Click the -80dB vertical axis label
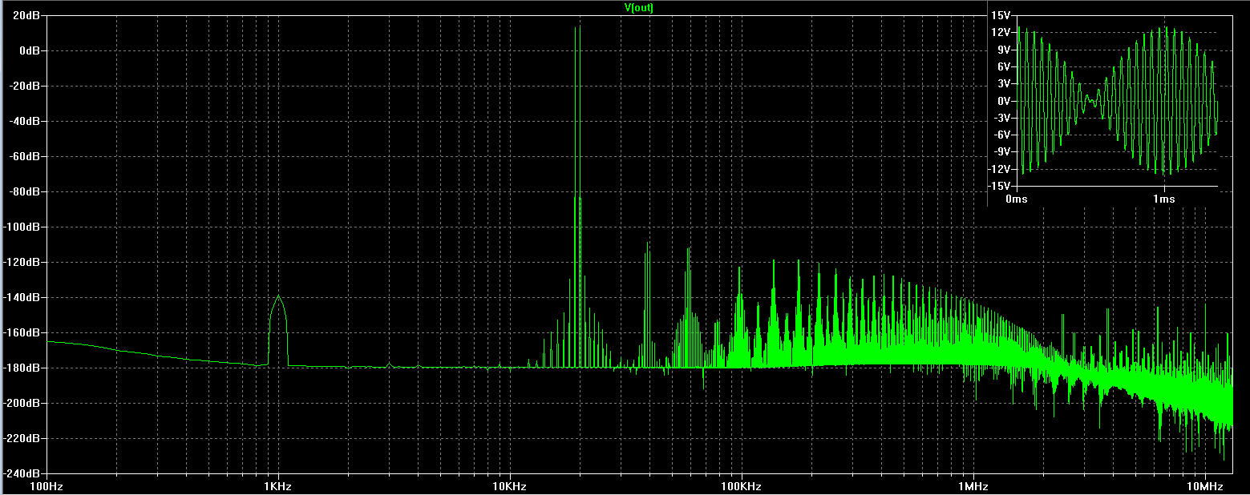The width and height of the screenshot is (1250, 495). [26, 191]
